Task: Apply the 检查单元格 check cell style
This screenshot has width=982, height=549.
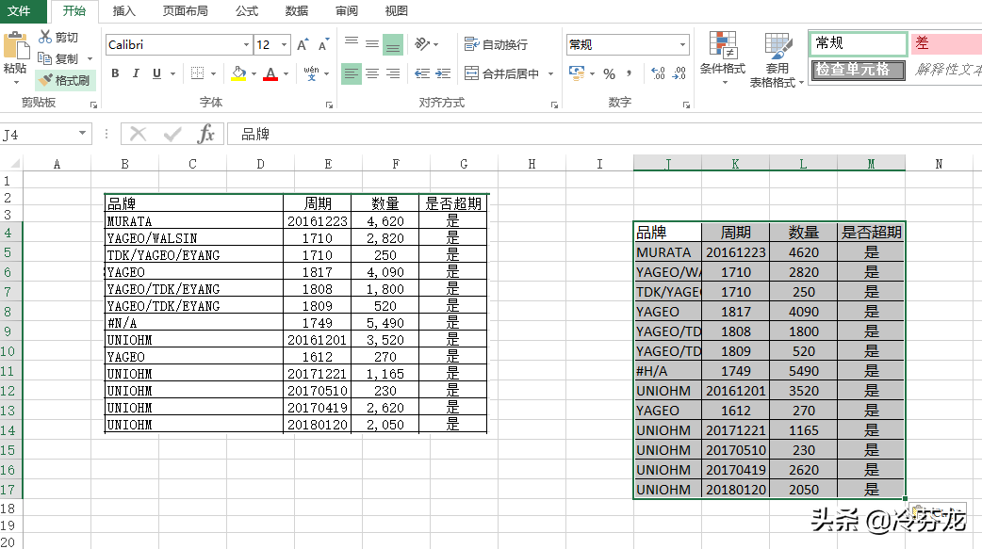Action: 858,70
